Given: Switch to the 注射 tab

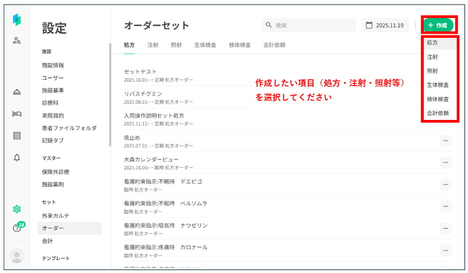Looking at the screenshot, I should pos(153,45).
